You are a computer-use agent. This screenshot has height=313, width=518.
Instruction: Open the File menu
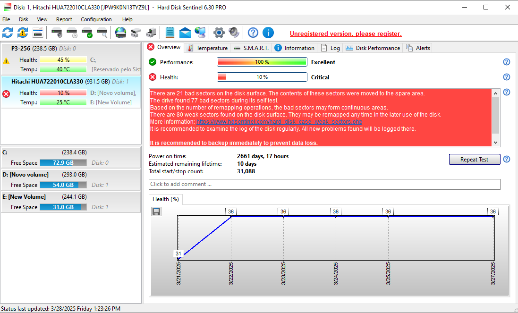[x=6, y=19]
